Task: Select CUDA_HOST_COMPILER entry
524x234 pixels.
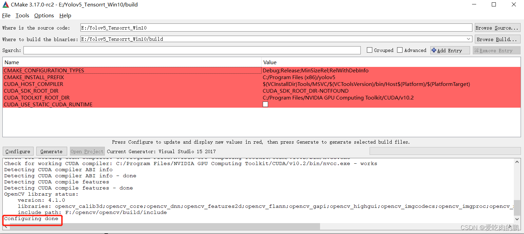Action: coord(132,84)
